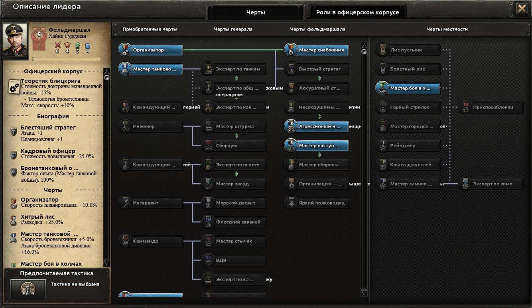The image size is (532, 308).
Task: Click the trait tree scrollbar down arrow
Action: tap(364, 293)
